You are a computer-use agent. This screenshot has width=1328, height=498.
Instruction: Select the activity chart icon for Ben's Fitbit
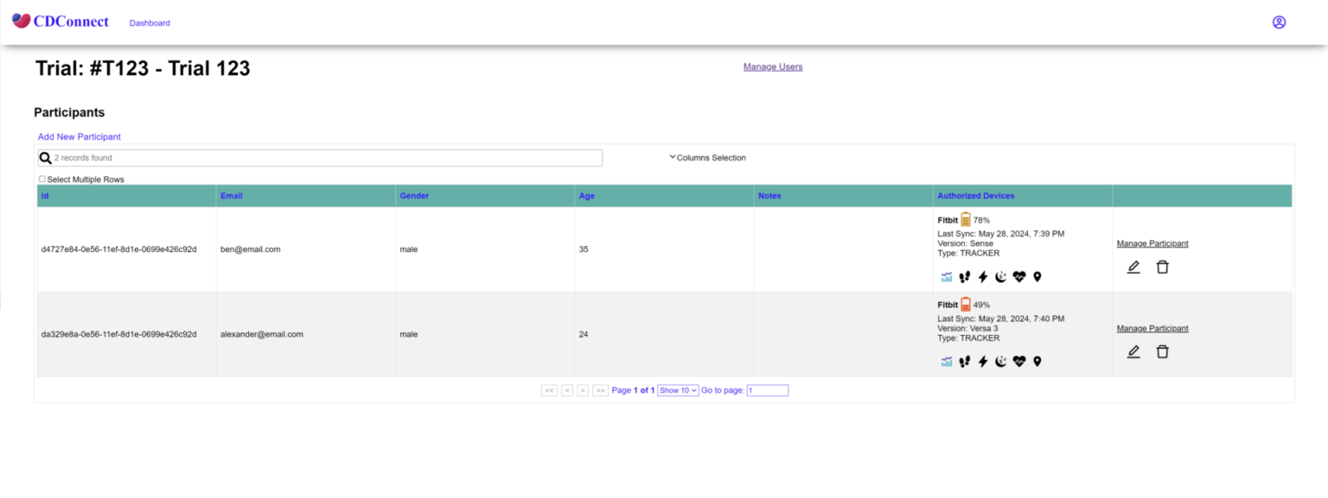tap(947, 276)
